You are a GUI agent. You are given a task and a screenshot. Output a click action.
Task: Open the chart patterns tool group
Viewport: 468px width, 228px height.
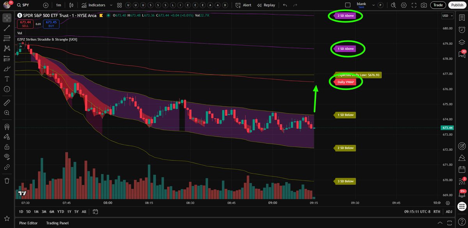pyautogui.click(x=7, y=48)
